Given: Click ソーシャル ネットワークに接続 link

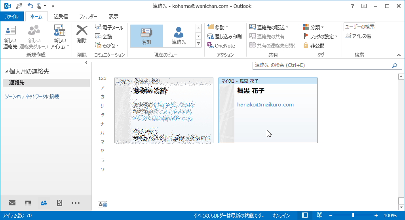Looking at the screenshot, I should pyautogui.click(x=32, y=96).
